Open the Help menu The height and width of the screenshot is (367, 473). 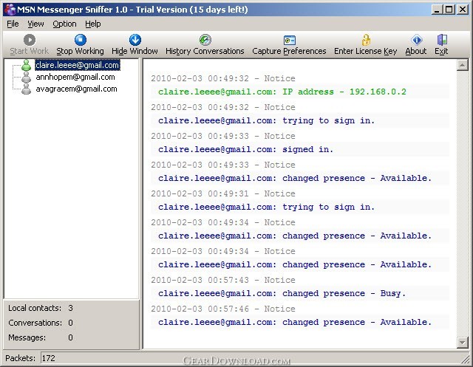tap(93, 24)
